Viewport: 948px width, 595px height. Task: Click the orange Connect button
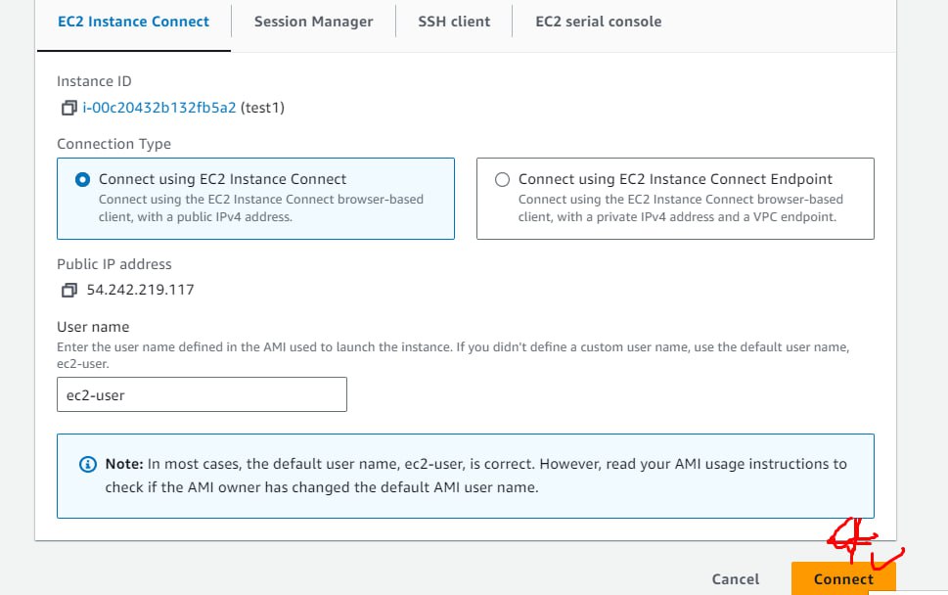(x=843, y=578)
